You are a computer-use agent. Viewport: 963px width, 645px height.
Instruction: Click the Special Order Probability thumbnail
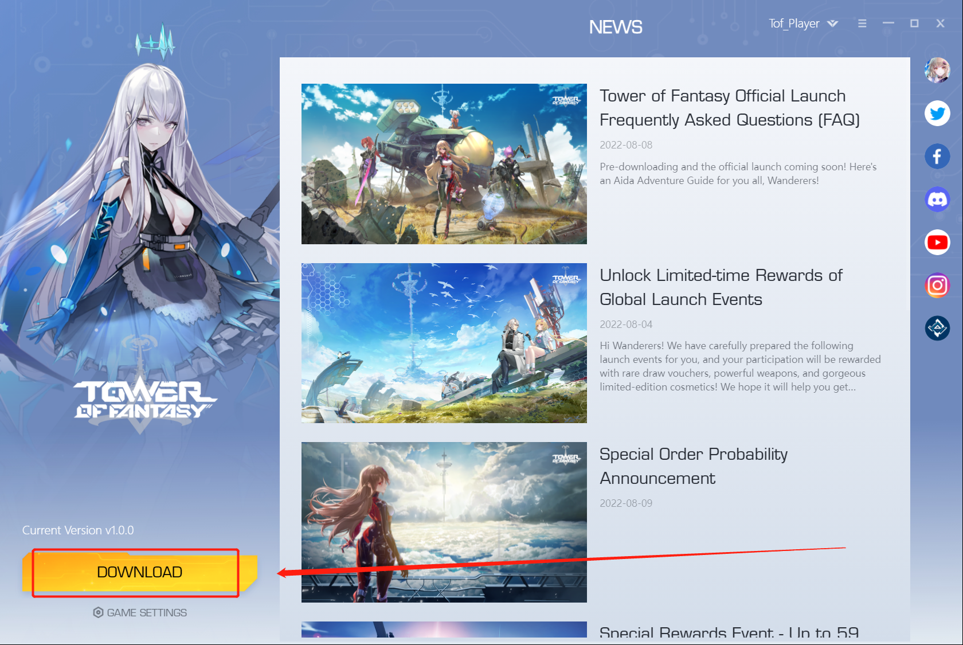[444, 522]
